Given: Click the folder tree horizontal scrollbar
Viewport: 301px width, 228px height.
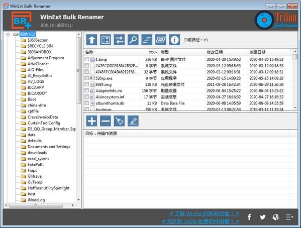Looking at the screenshot, I should [x=39, y=205].
